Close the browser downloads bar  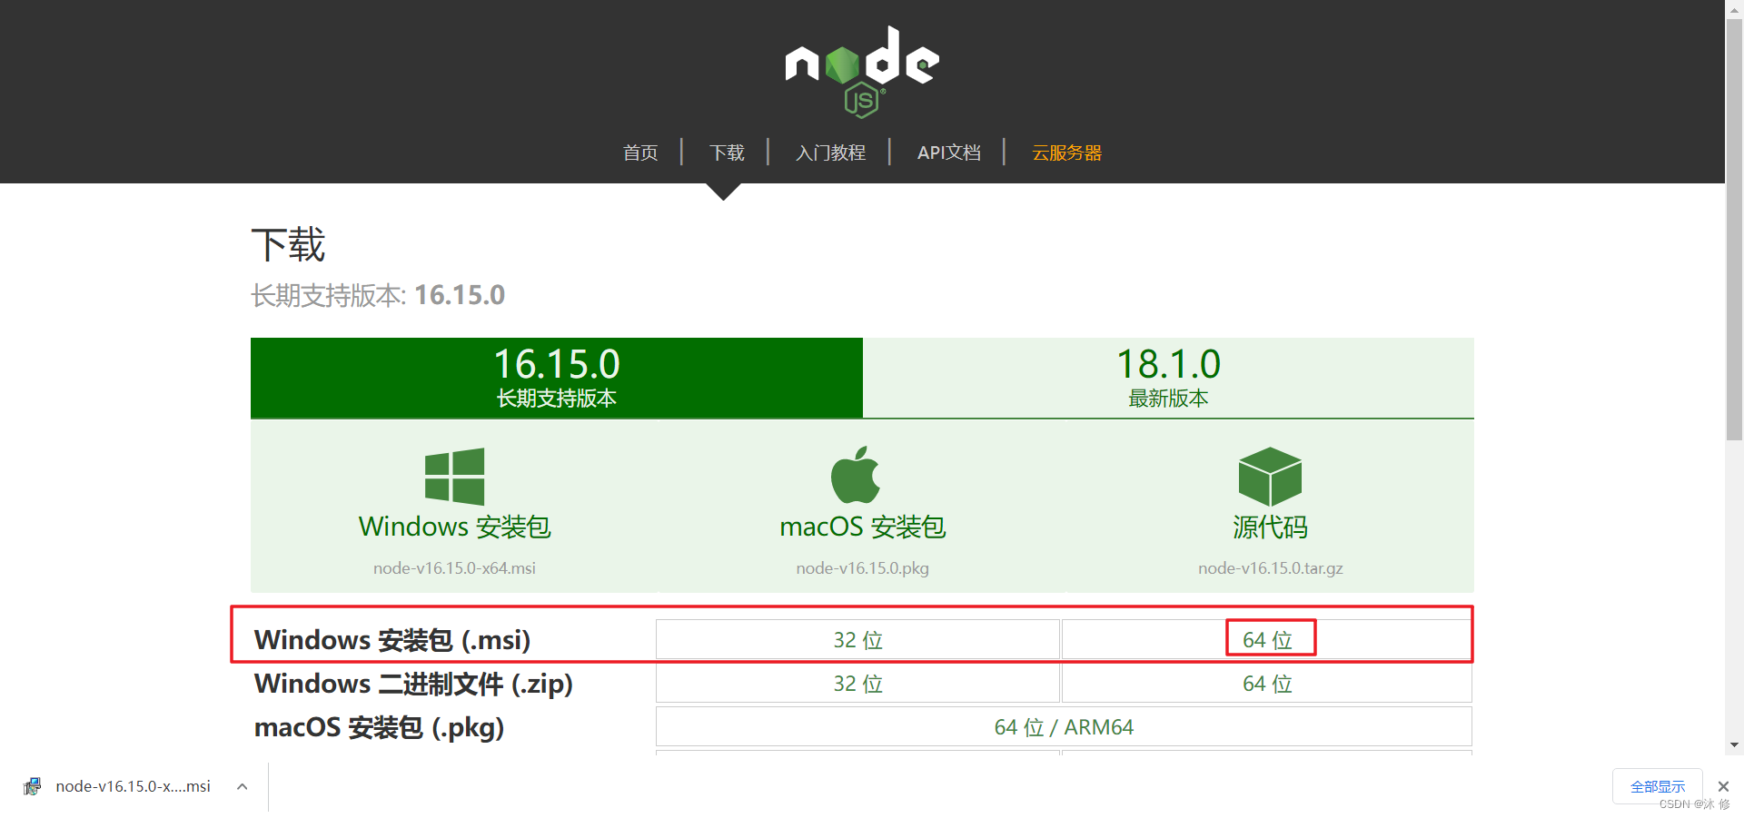(1723, 786)
